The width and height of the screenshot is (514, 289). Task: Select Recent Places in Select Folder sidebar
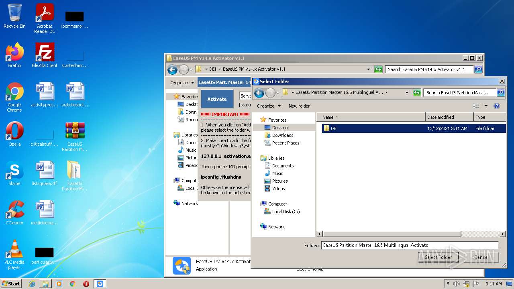click(281, 143)
